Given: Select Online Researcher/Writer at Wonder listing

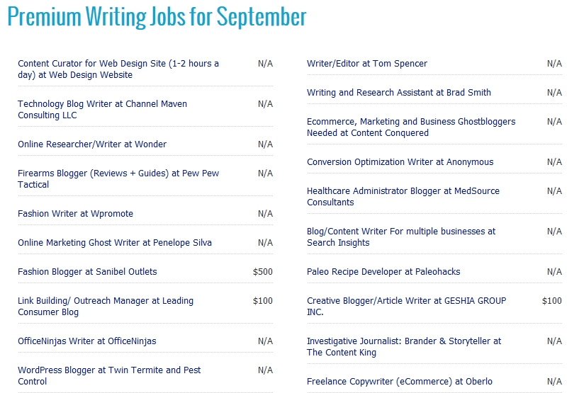Looking at the screenshot, I should click(92, 144).
